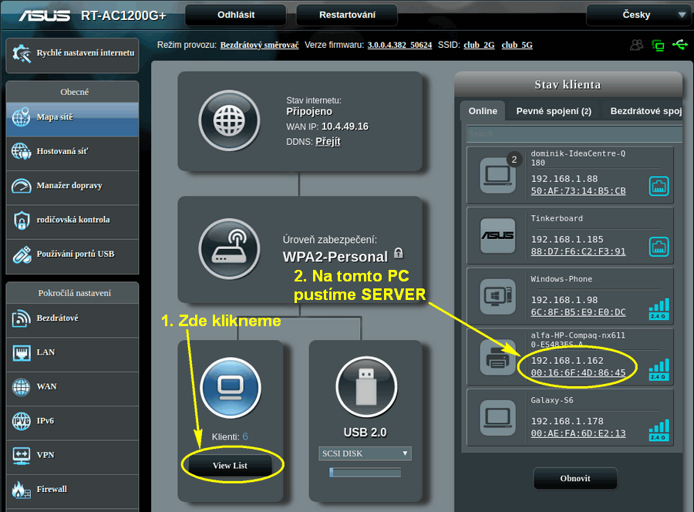Click the DDNS Přejít link

point(328,142)
